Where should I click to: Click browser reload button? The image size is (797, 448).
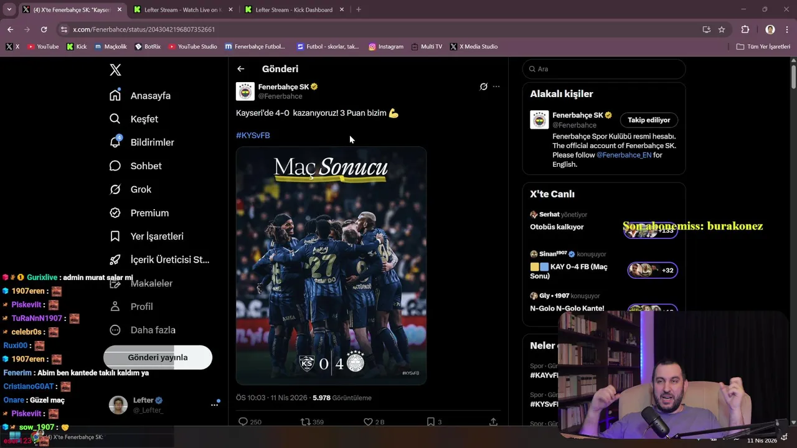tap(44, 29)
